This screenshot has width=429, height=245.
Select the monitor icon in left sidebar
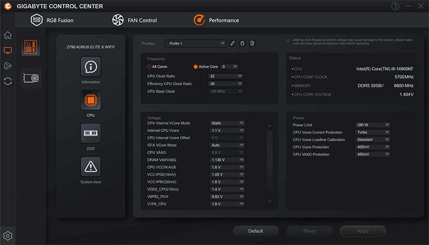(x=8, y=51)
